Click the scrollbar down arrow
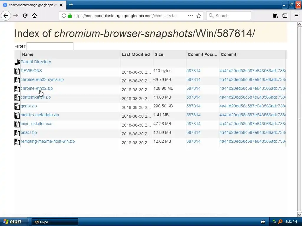Image resolution: width=302 pixels, height=226 pixels. (299, 215)
